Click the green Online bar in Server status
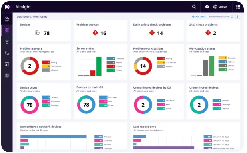Screen dimensions: 247x153 click(x=99, y=66)
